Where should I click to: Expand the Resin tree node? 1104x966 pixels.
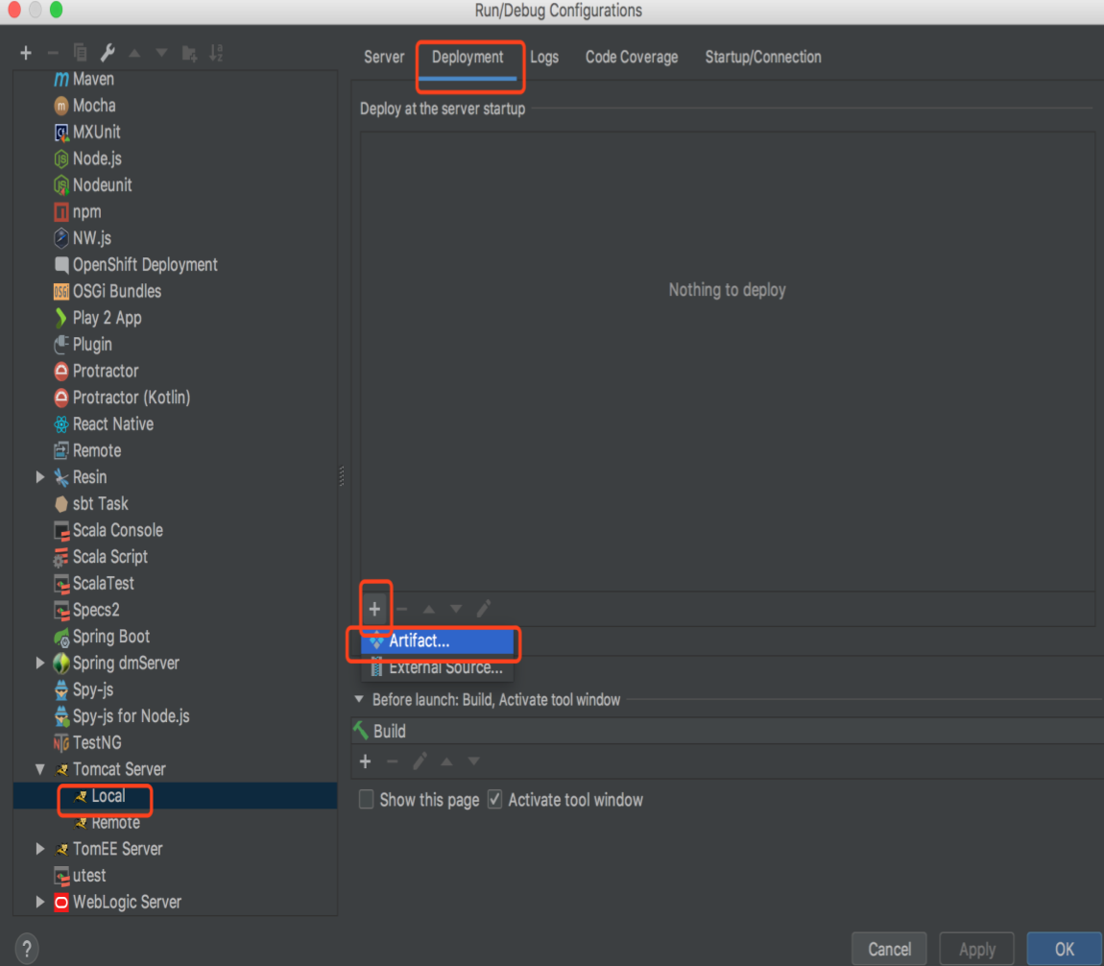click(x=40, y=477)
